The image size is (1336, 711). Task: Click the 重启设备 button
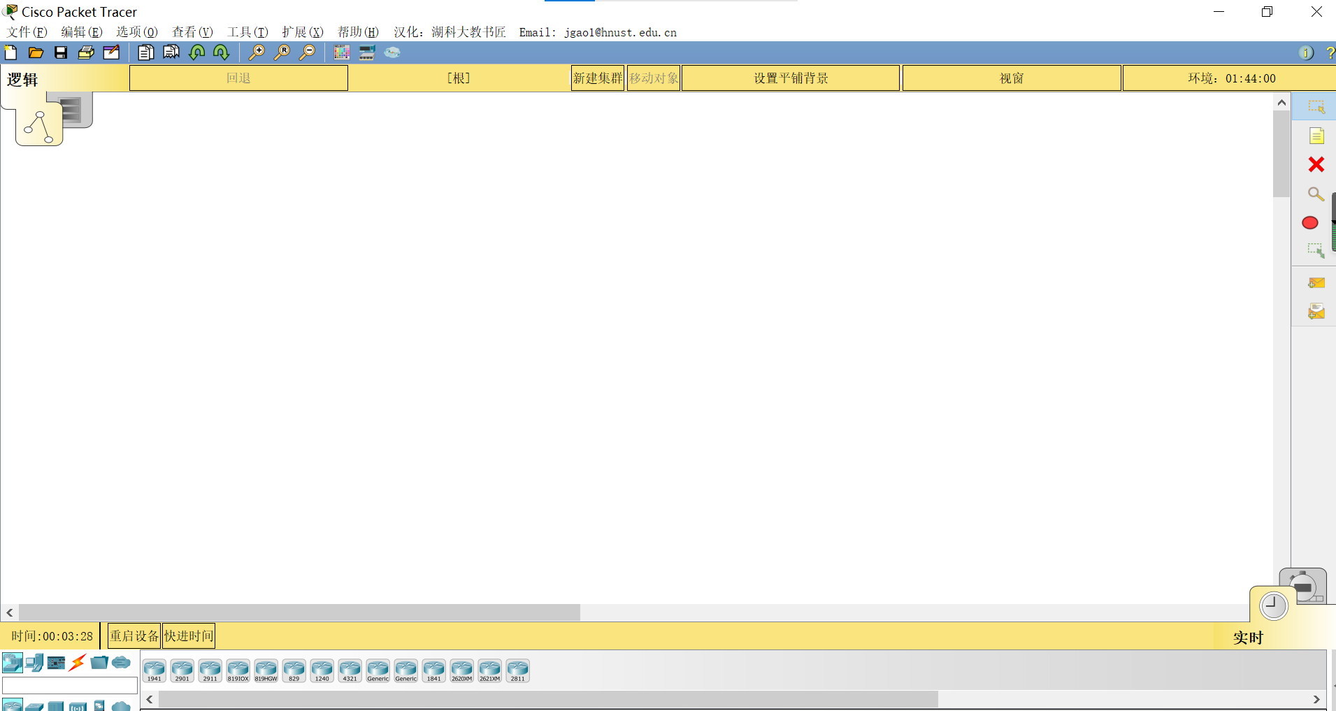pos(134,636)
